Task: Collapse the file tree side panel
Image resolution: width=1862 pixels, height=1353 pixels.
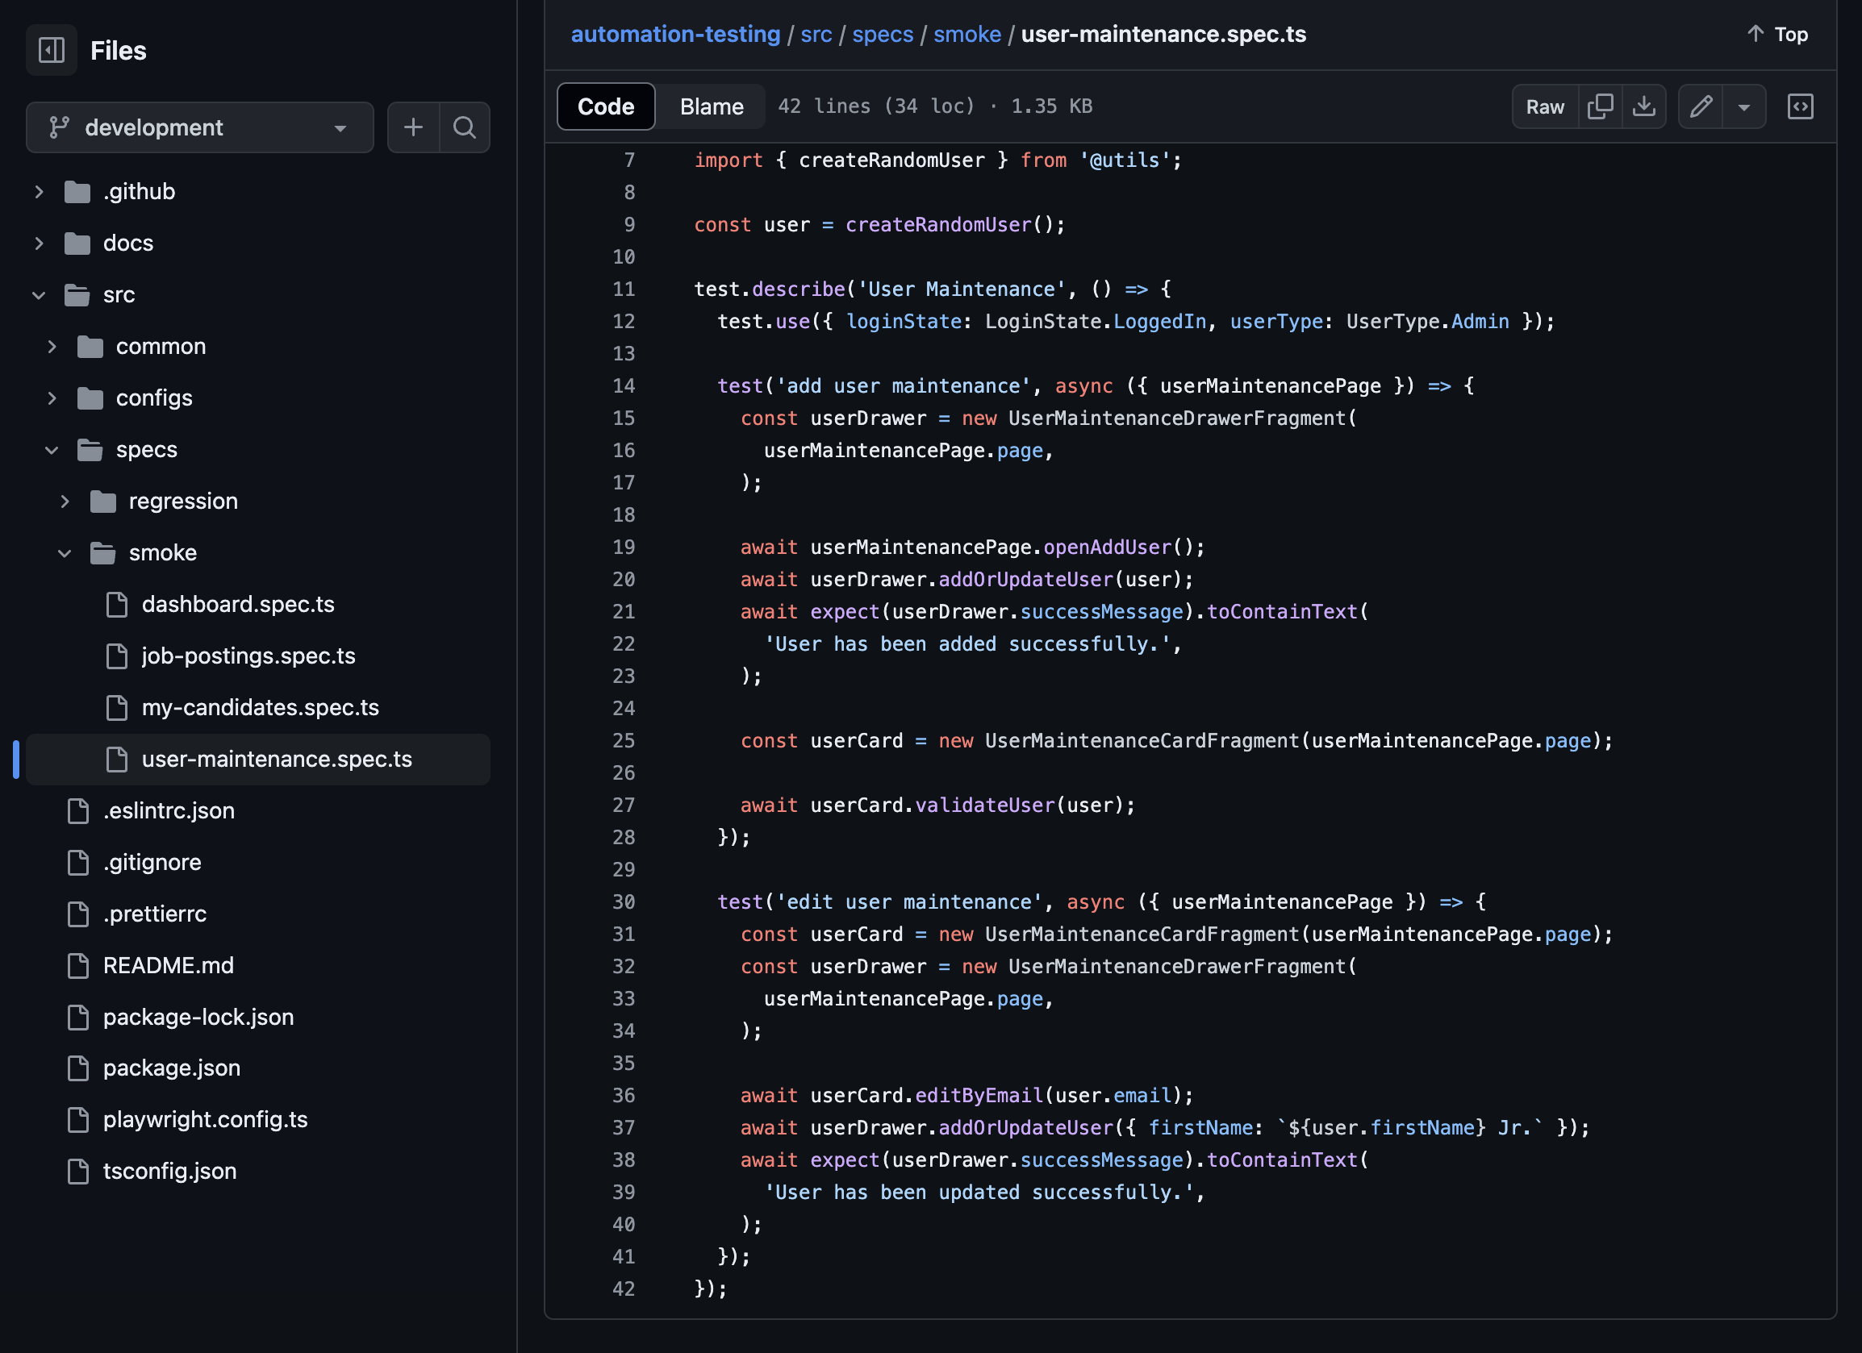Action: click(x=52, y=50)
